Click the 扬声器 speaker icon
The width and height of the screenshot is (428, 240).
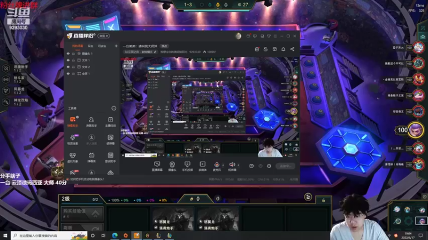[x=232, y=166]
